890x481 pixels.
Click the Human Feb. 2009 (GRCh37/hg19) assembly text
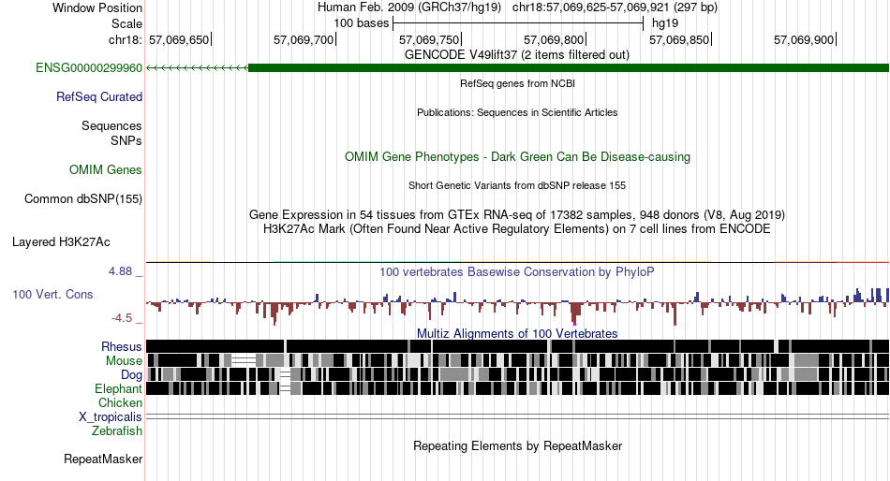click(409, 7)
